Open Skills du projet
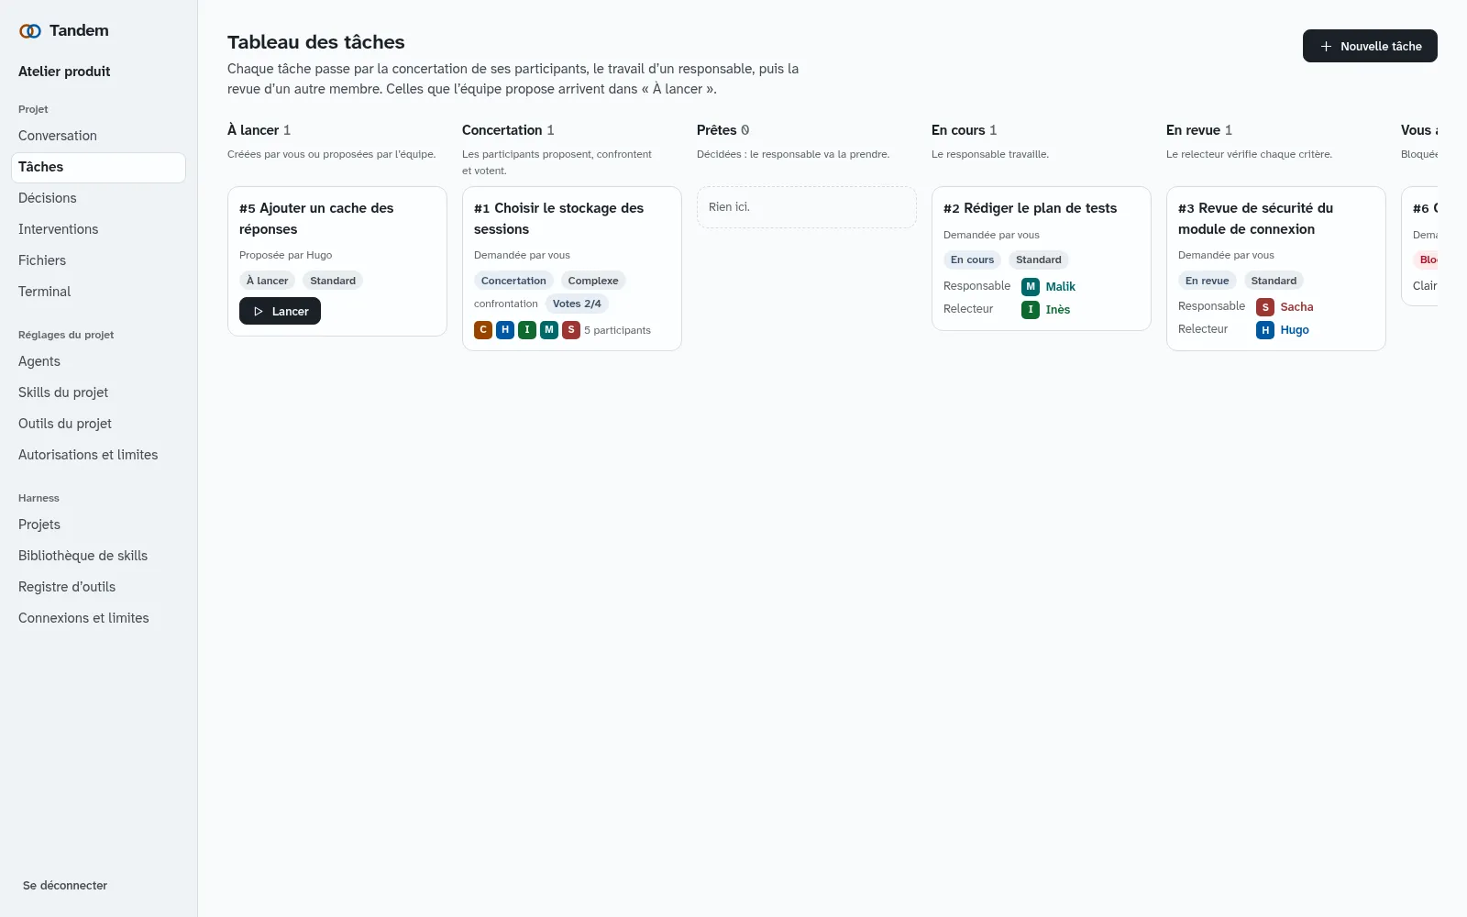This screenshot has height=917, width=1467. (98, 392)
